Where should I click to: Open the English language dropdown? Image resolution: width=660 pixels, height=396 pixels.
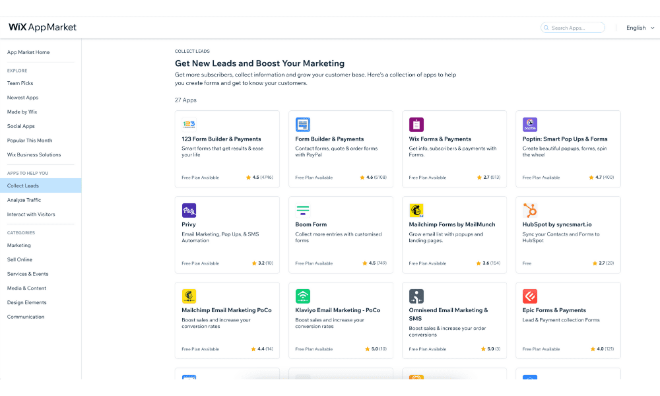coord(640,28)
